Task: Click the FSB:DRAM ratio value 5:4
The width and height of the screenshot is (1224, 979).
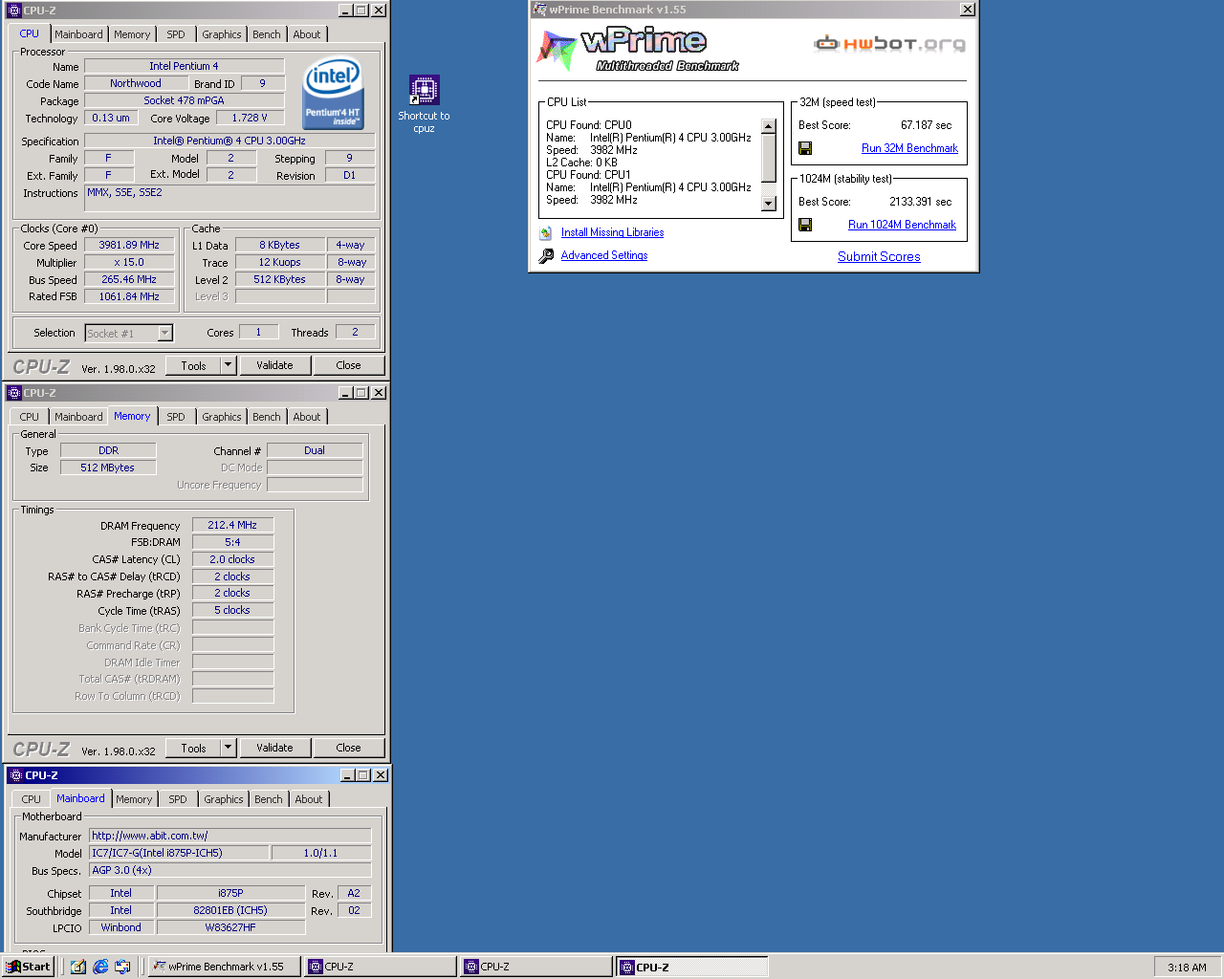Action: pyautogui.click(x=232, y=542)
